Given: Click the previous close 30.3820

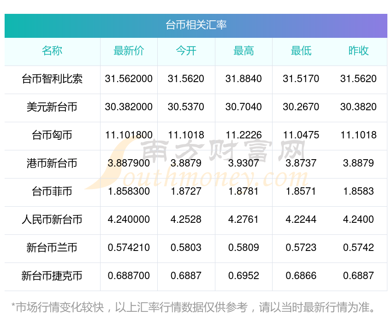Looking at the screenshot, I should (358, 107).
